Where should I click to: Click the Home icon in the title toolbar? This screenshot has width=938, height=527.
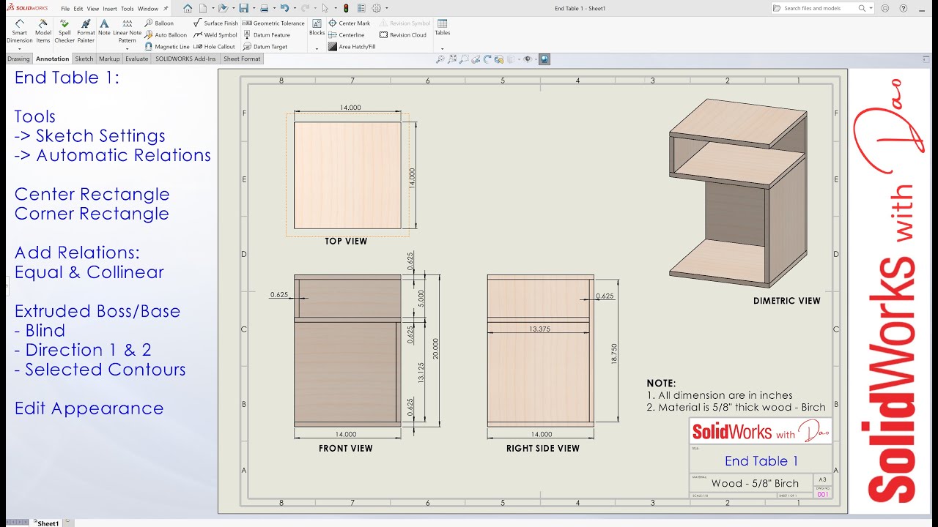(188, 8)
